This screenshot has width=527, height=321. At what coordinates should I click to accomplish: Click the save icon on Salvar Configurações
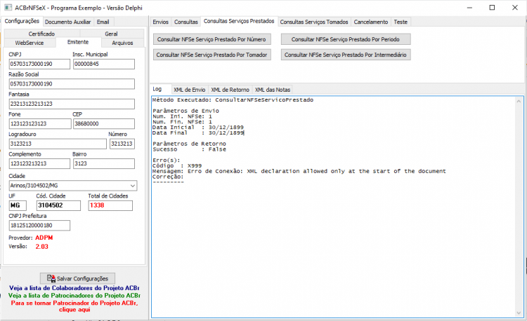pos(51,278)
